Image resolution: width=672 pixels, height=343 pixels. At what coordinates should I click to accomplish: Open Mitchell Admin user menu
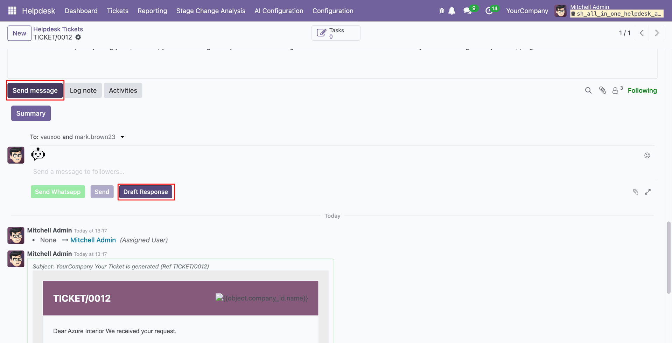click(x=609, y=11)
